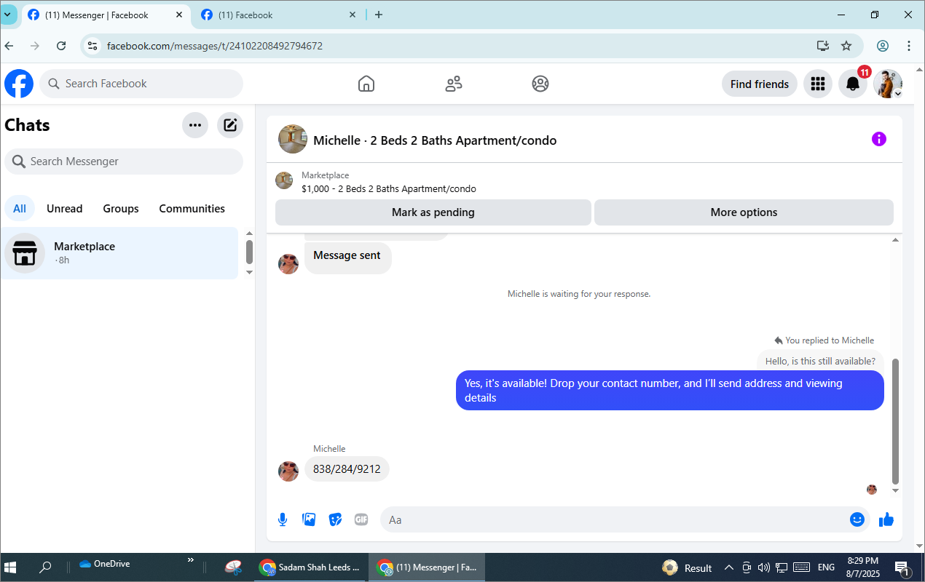Viewport: 925px width, 582px height.
Task: Click the quoted 'Hello, is this still available?' reply
Action: click(x=820, y=361)
